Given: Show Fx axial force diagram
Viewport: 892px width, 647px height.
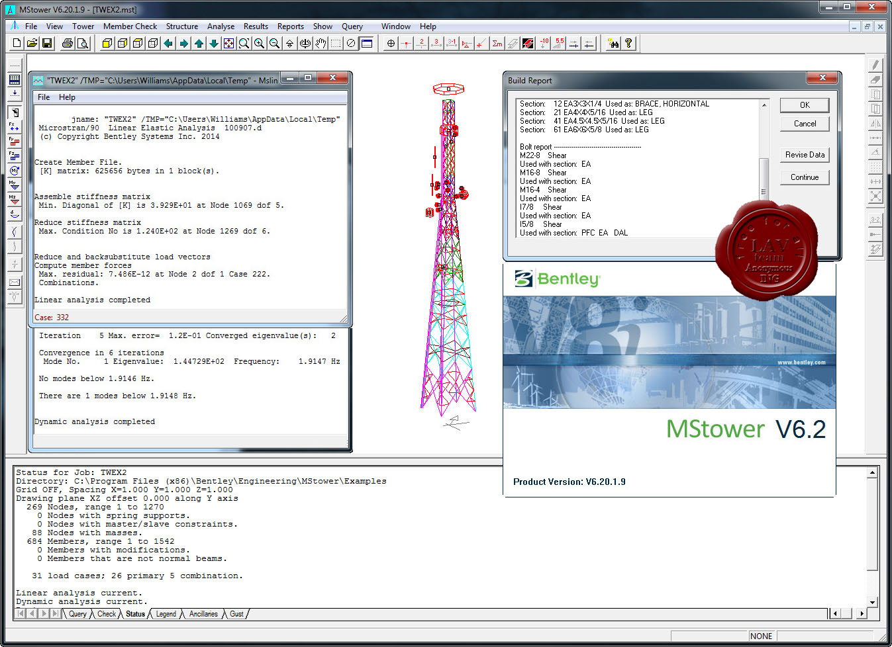Looking at the screenshot, I should [x=15, y=126].
